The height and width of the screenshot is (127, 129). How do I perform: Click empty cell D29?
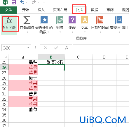[104, 83]
